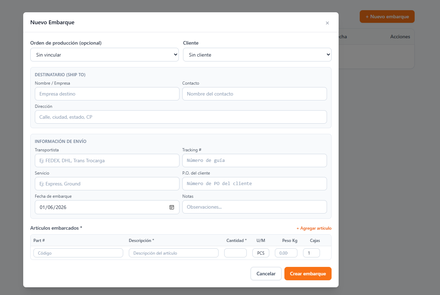Screen dimensions: 440x295
Task: Open the Orden de producción dropdown
Action: pos(105,55)
